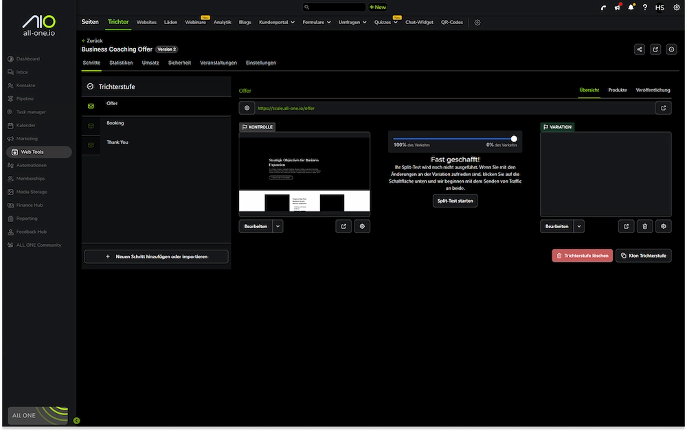Open the help question mark icon
687x431 pixels.
[645, 8]
